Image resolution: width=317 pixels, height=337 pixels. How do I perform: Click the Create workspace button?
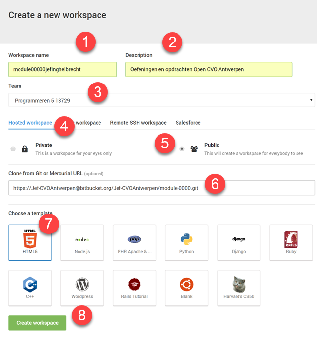37,323
